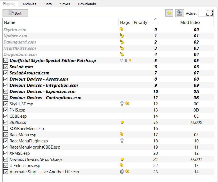The height and width of the screenshot is (182, 218).
Task: Sort by the Mod Index column header
Action: pyautogui.click(x=196, y=22)
